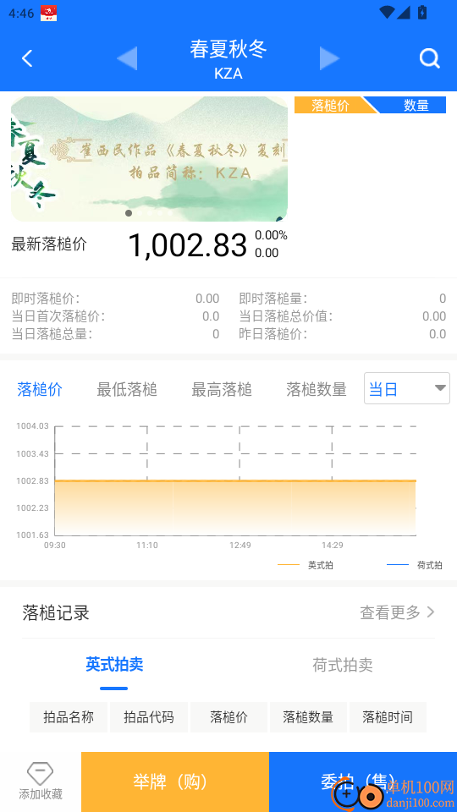Tap the Wi-Fi signal status icon

click(387, 13)
